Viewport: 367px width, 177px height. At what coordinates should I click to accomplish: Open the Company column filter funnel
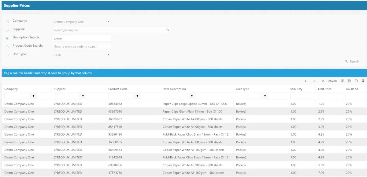[x=34, y=96]
